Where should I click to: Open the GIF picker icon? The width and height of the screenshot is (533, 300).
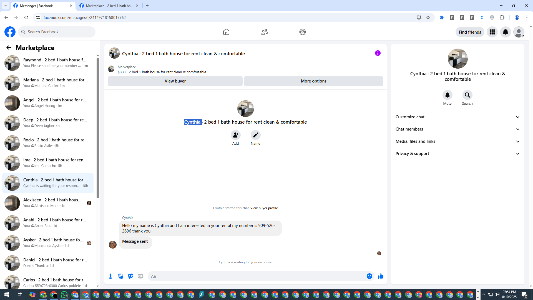pyautogui.click(x=140, y=276)
